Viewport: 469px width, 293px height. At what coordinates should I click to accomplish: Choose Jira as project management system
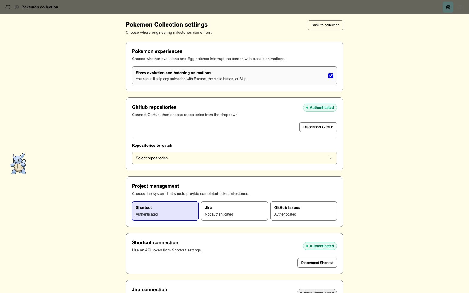click(234, 211)
